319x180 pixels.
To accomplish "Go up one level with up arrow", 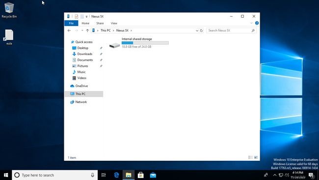I will 87,30.
